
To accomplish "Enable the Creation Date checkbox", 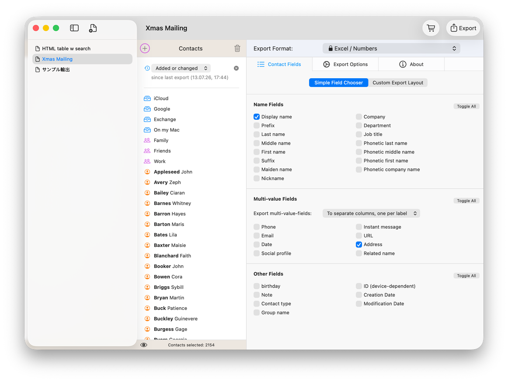I will pyautogui.click(x=358, y=295).
